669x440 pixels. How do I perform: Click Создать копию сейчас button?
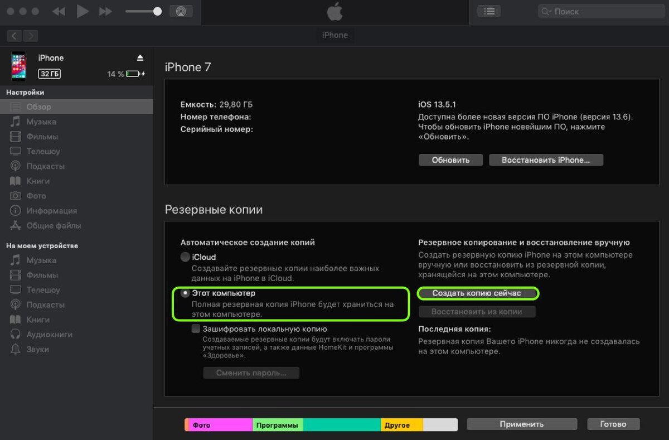(477, 293)
